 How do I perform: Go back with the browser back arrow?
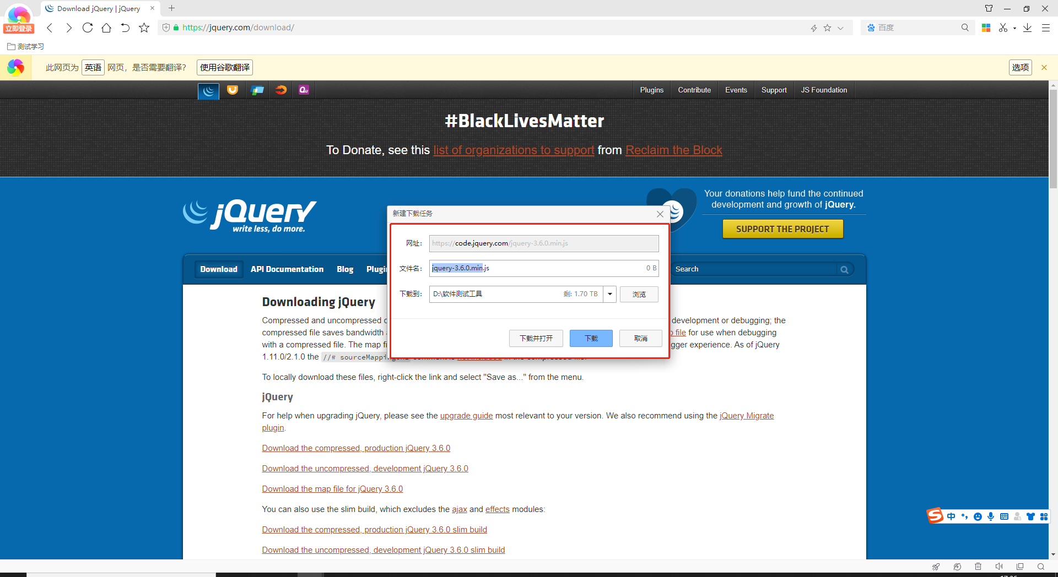tap(50, 28)
